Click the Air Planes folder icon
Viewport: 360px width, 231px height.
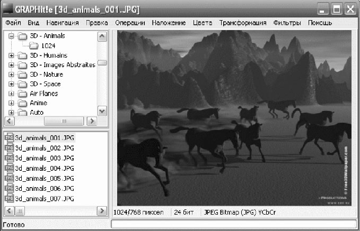[x=23, y=94]
